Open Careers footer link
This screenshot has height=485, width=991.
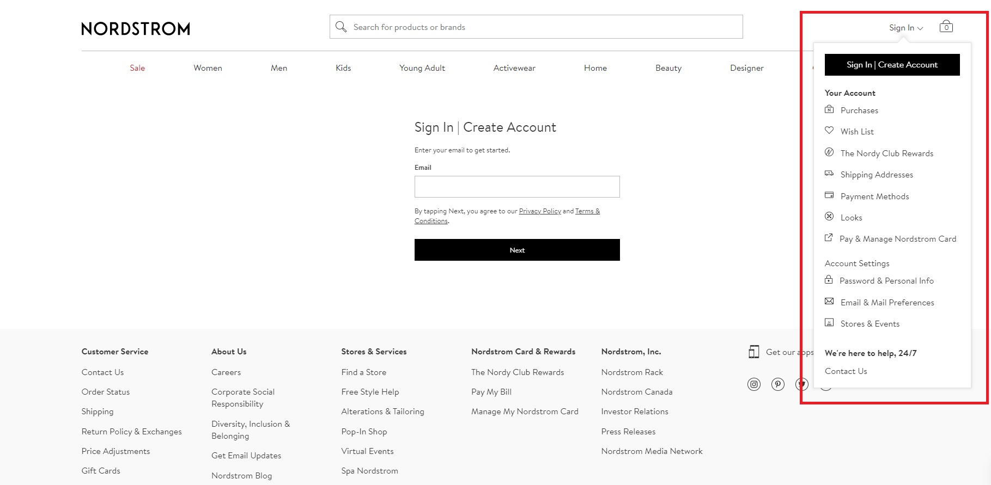(x=226, y=372)
